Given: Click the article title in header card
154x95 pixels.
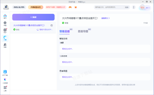Looking at the screenshot, I should click(x=80, y=18).
